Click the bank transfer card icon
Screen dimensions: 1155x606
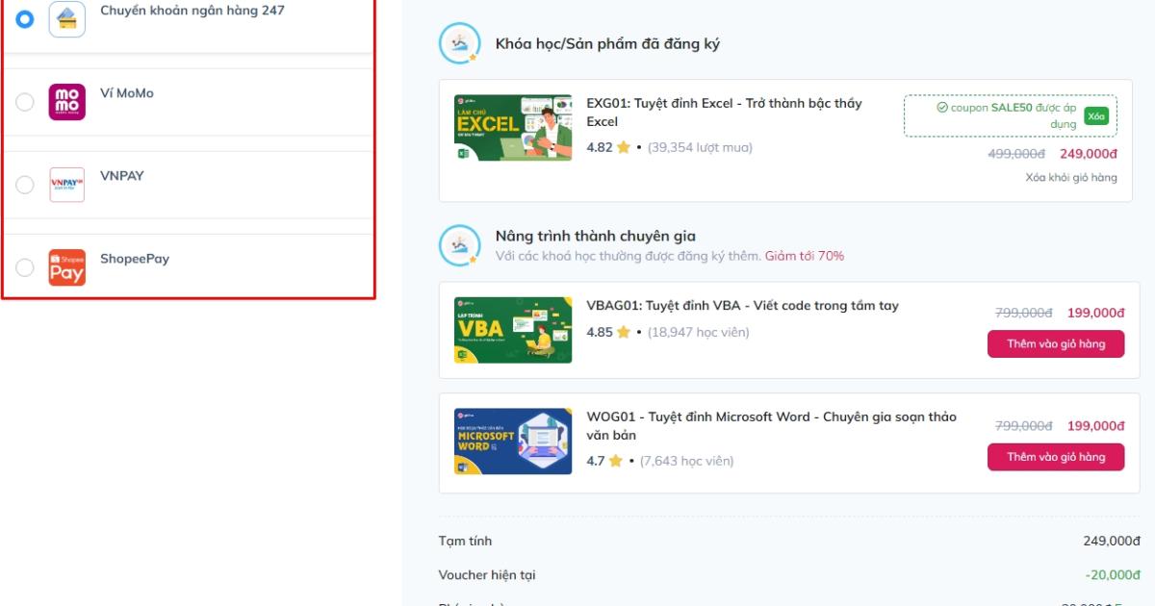click(x=67, y=18)
